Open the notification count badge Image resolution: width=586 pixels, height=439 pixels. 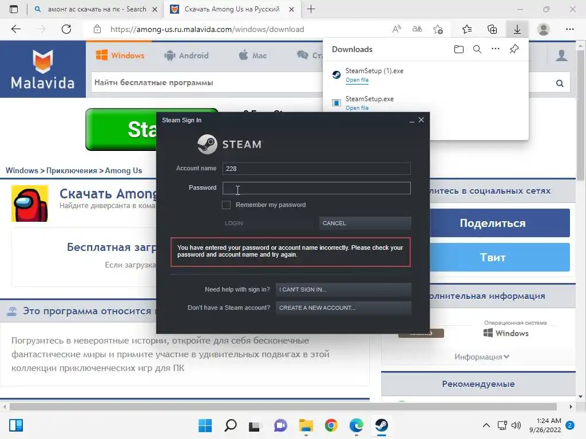coord(570,425)
